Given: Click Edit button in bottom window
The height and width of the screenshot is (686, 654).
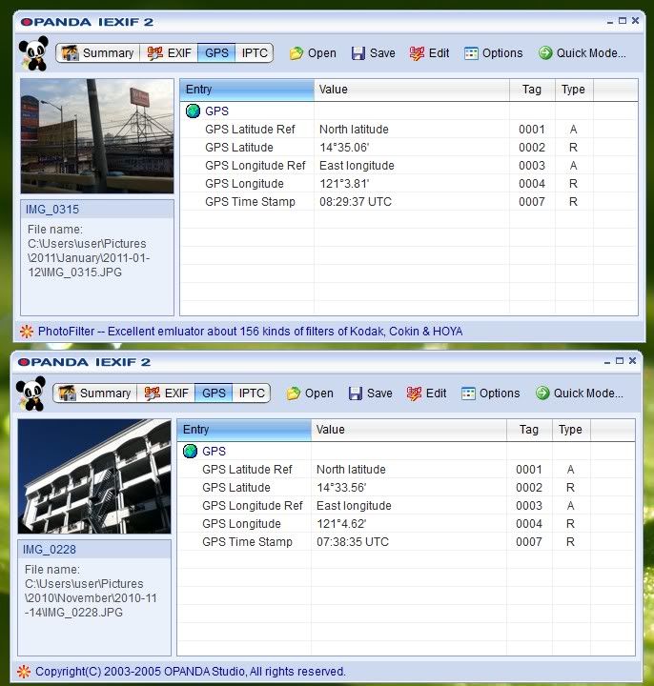Looking at the screenshot, I should [x=427, y=393].
